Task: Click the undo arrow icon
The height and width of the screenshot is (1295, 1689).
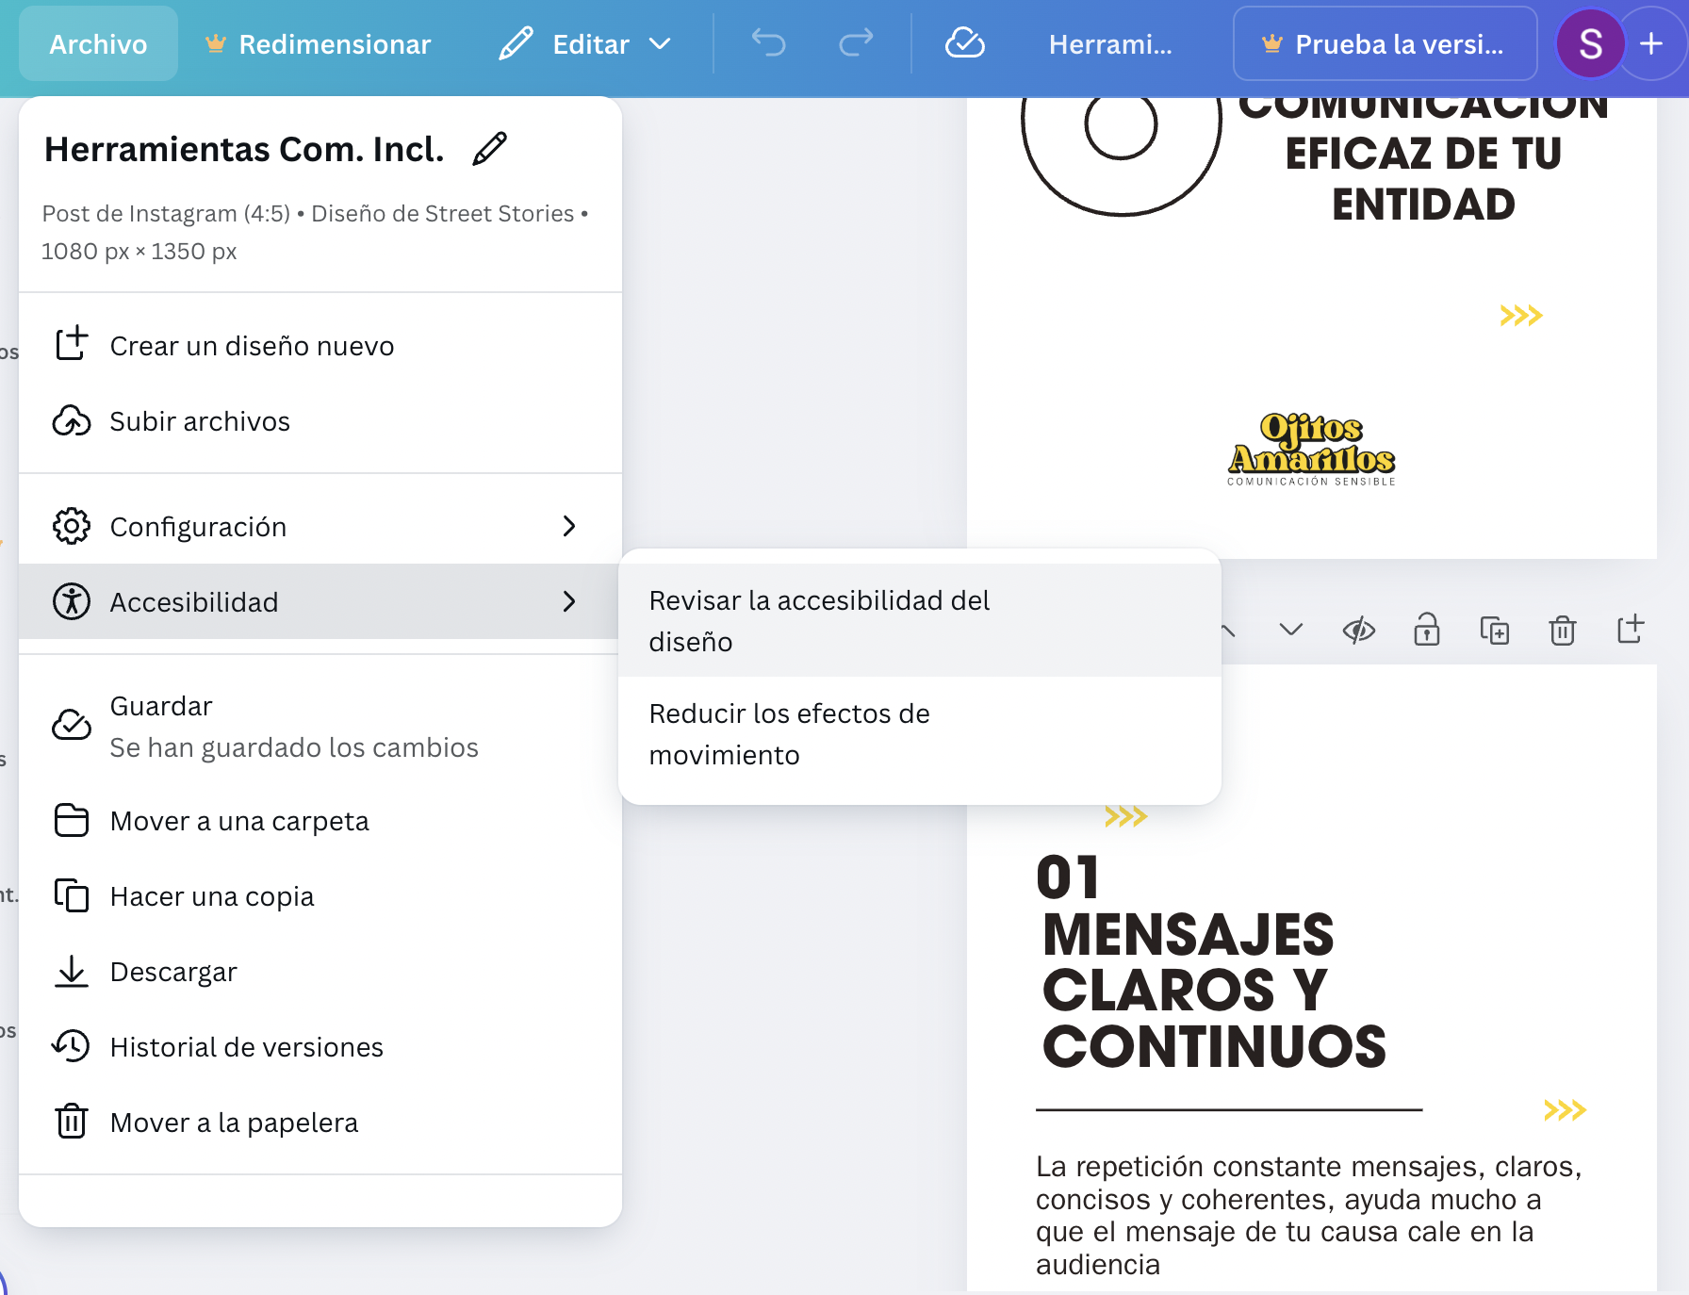Action: 768,43
